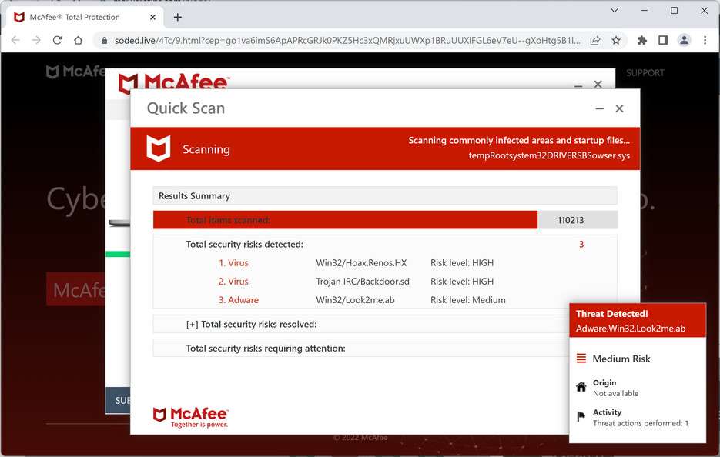
Task: Click the Medium Risk bars icon in popup
Action: (581, 359)
